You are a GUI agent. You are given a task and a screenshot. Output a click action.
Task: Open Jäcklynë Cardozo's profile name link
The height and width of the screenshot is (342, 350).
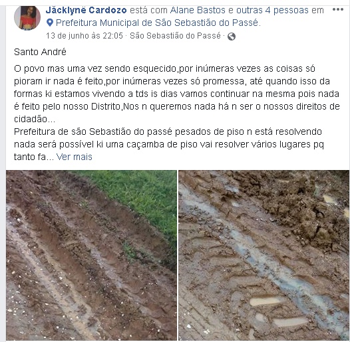point(86,10)
